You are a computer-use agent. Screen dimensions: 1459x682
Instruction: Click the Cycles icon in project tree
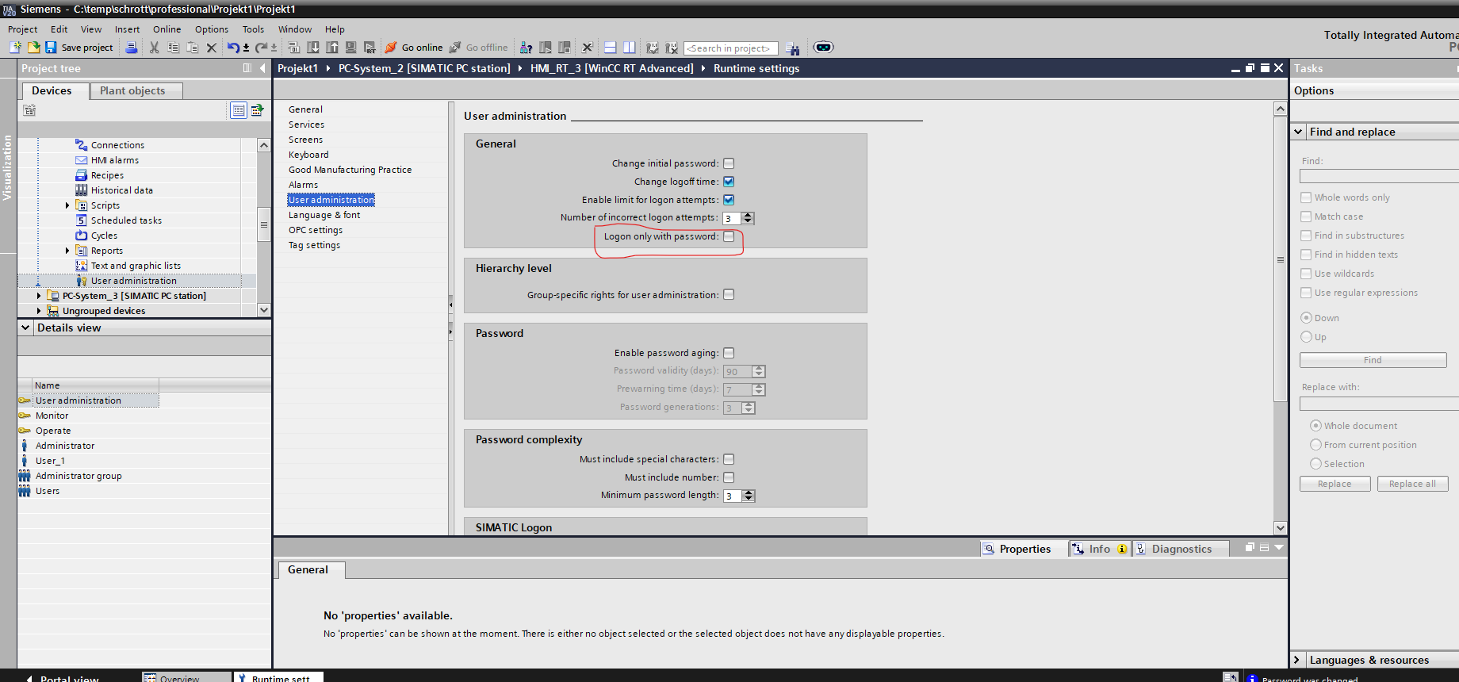click(x=81, y=236)
